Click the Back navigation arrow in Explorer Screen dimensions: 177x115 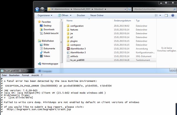38,9
